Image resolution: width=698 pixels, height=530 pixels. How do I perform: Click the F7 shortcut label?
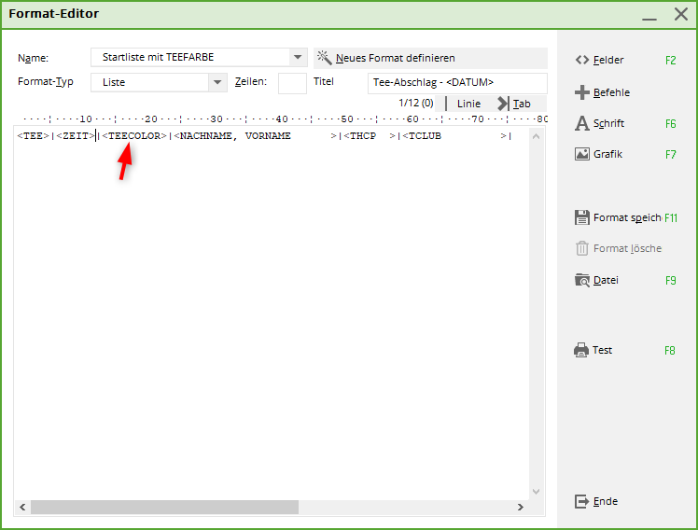point(670,154)
